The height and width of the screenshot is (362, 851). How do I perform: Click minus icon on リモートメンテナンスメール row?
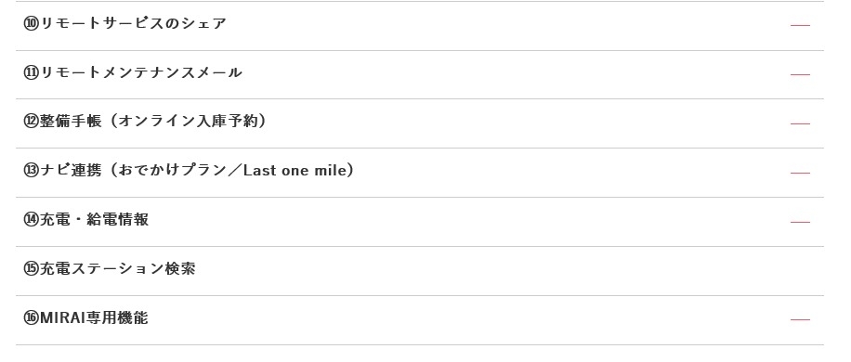click(x=800, y=75)
